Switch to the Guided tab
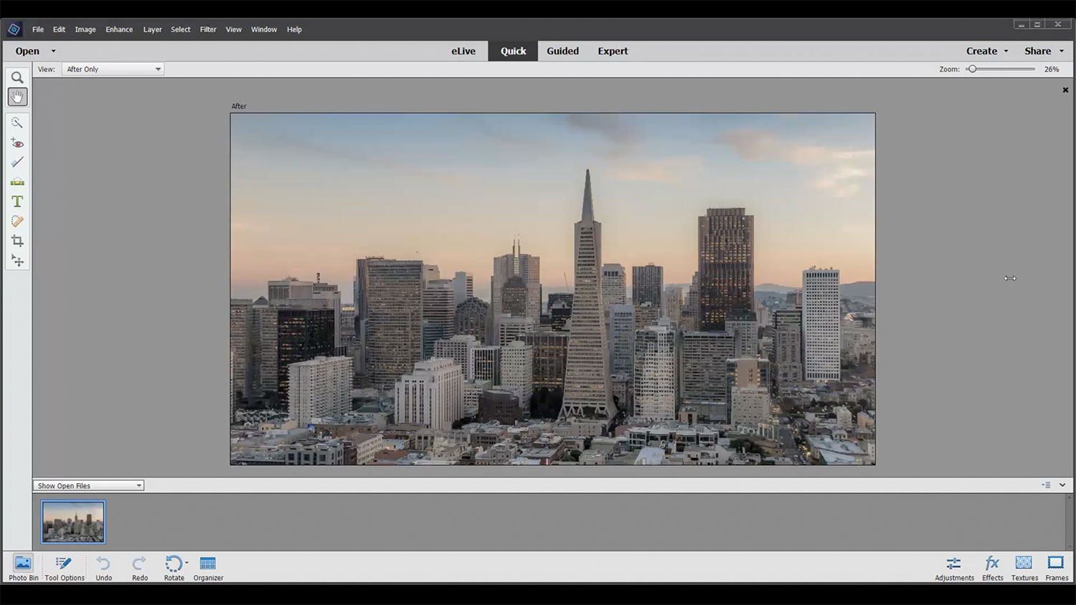Image resolution: width=1076 pixels, height=605 pixels. (x=562, y=51)
